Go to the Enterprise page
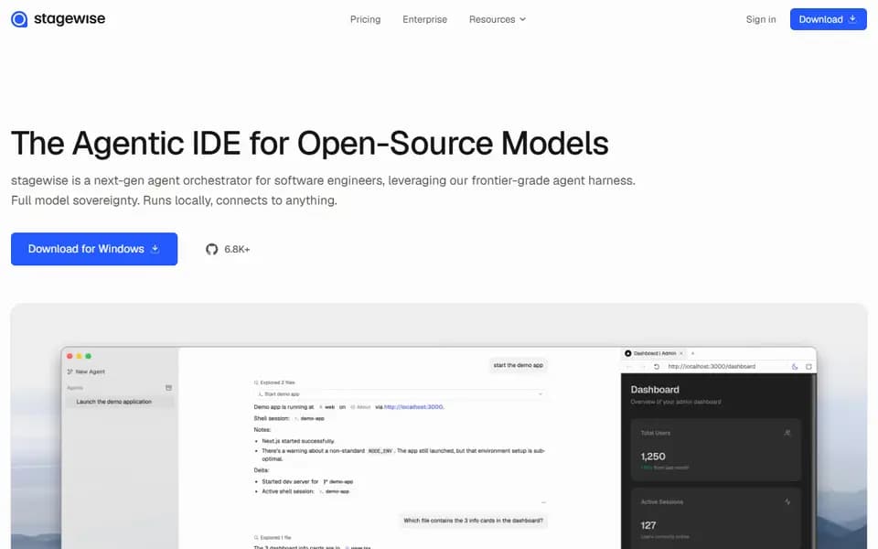Image resolution: width=878 pixels, height=549 pixels. click(x=424, y=19)
